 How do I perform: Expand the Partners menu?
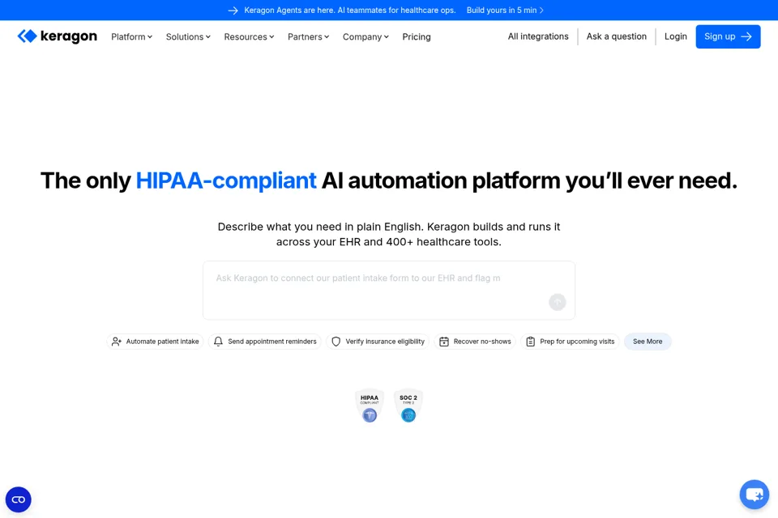click(x=308, y=36)
